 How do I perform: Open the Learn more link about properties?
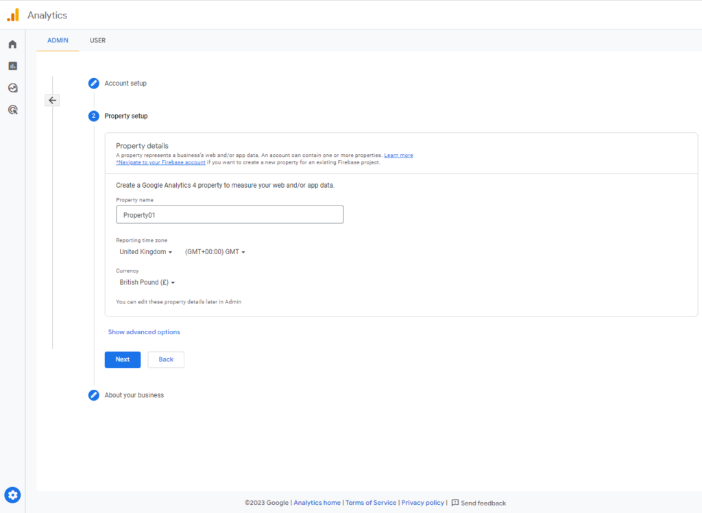click(x=398, y=155)
